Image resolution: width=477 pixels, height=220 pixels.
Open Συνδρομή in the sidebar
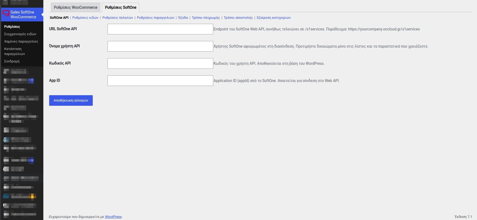pos(12,61)
